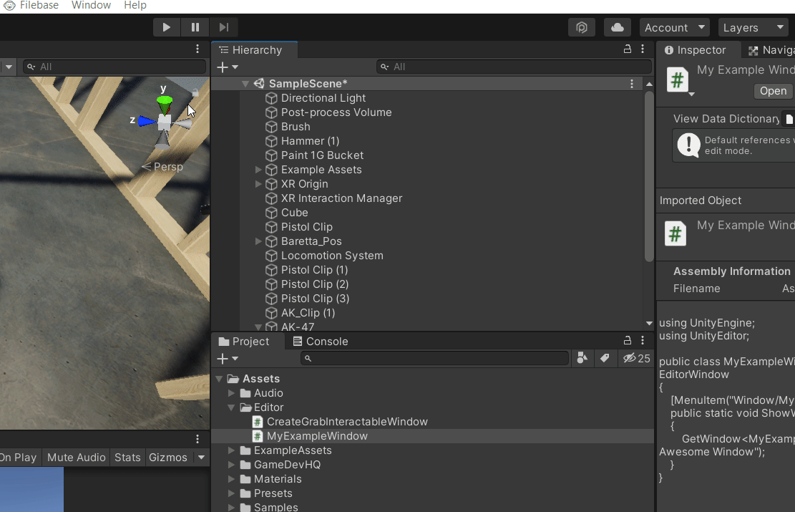
Task: Expand XR Origin in the Hierarchy
Action: tap(258, 184)
